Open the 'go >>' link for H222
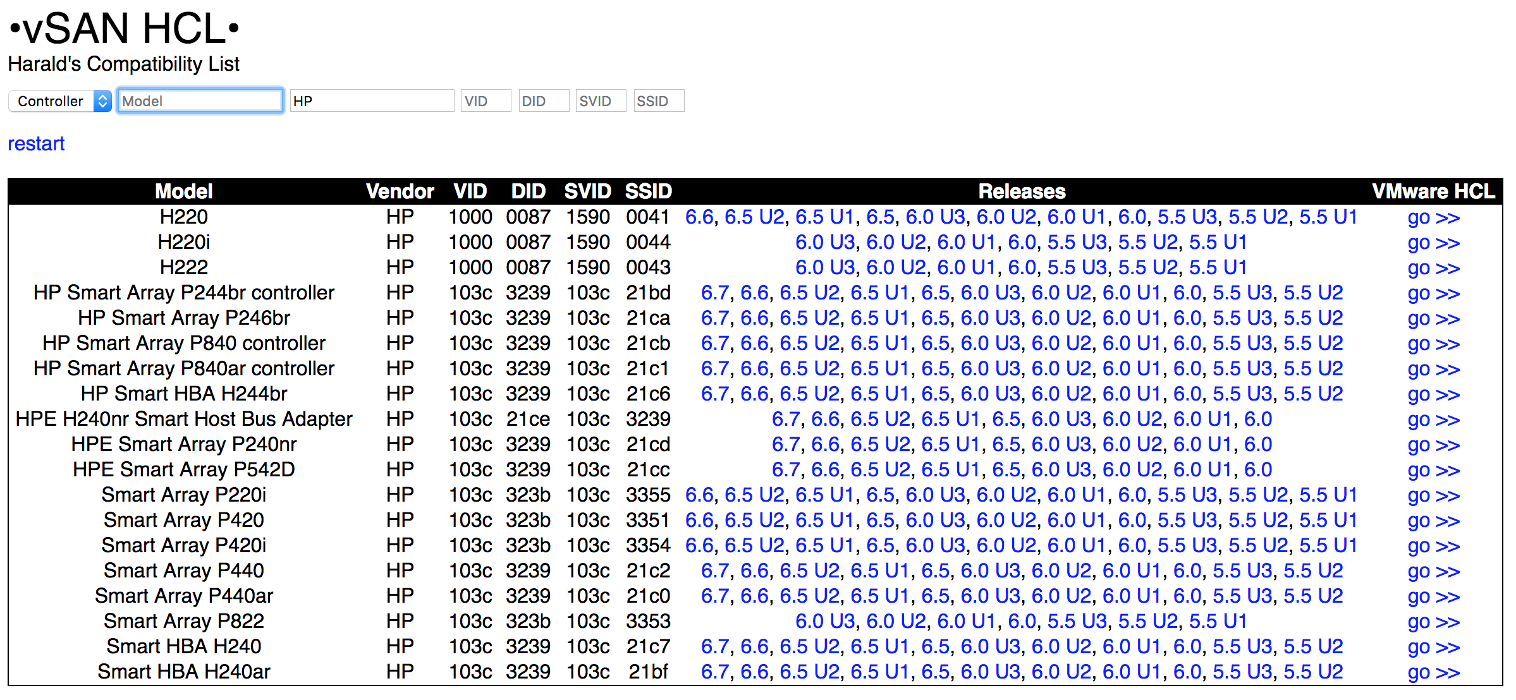 click(x=1433, y=268)
